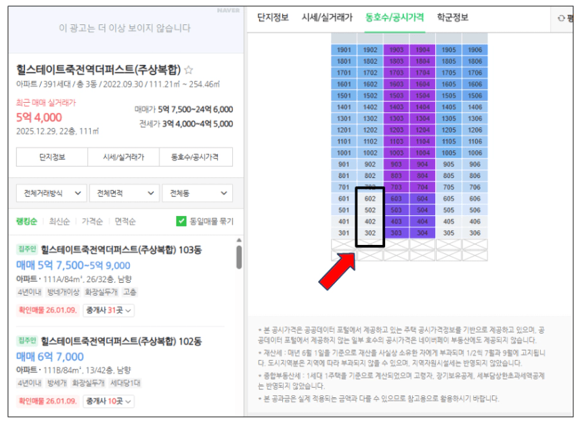The image size is (580, 423).
Task: Select unit 1906 cell
Action: tap(475, 50)
